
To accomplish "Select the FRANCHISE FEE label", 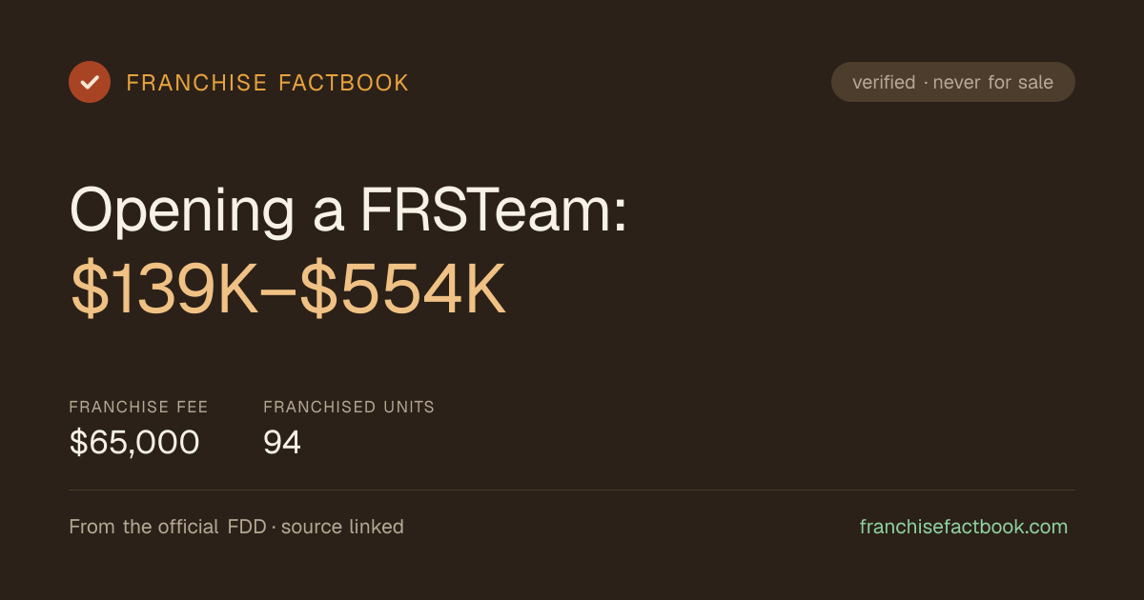I will [x=138, y=407].
